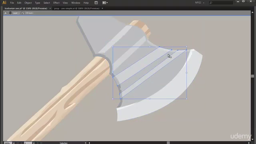The width and height of the screenshot is (256, 144).
Task: Click the left-middle bounding box handle
Action: pyautogui.click(x=113, y=73)
